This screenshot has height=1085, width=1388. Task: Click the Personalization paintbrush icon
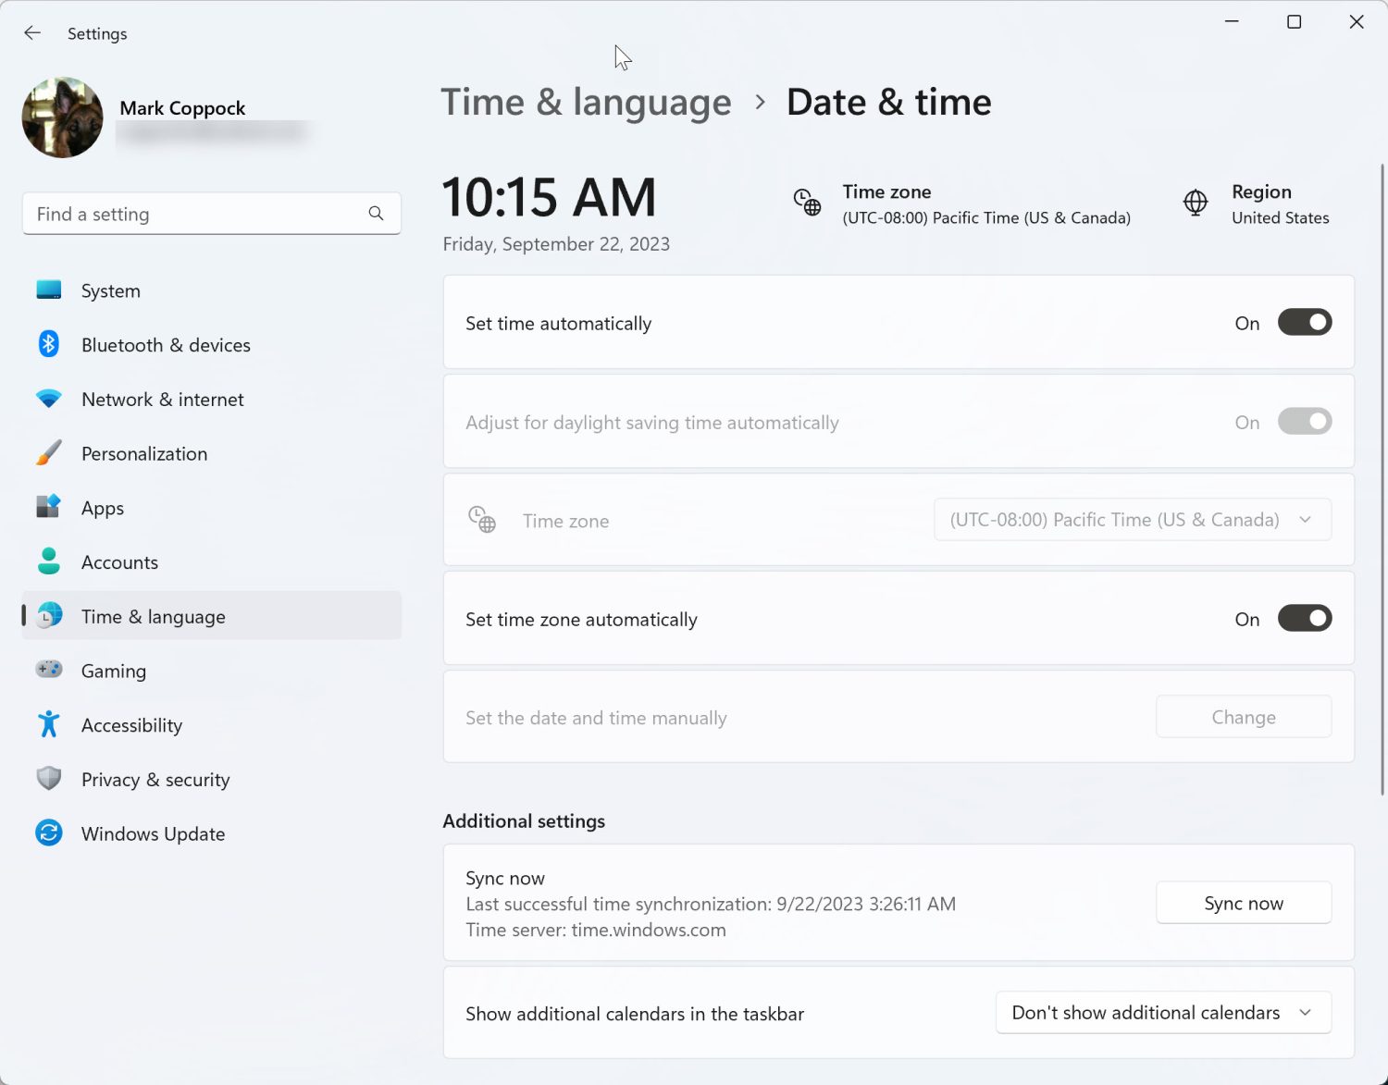click(49, 453)
